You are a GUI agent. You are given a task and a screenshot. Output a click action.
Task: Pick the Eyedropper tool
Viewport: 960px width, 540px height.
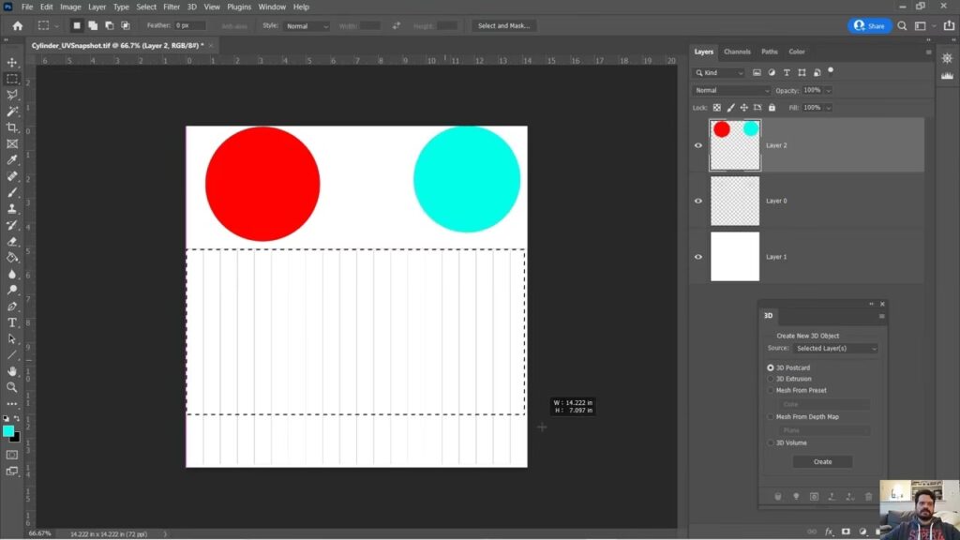point(12,160)
